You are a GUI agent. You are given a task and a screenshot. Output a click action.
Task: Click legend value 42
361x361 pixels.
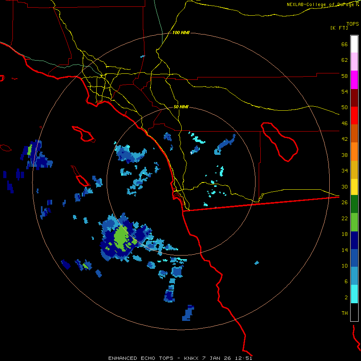pos(345,139)
